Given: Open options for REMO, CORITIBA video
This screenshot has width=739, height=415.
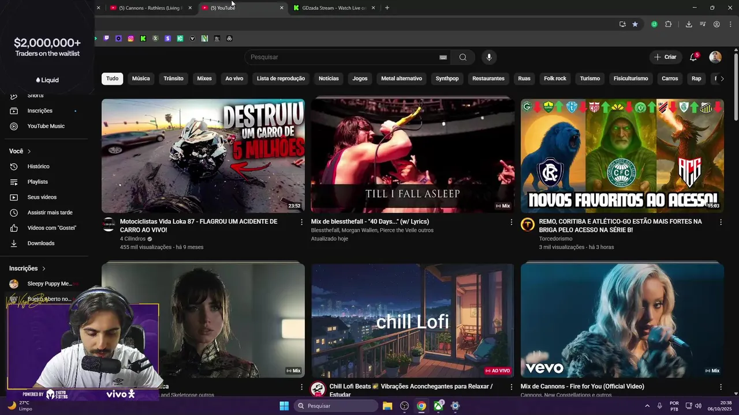Looking at the screenshot, I should point(721,222).
